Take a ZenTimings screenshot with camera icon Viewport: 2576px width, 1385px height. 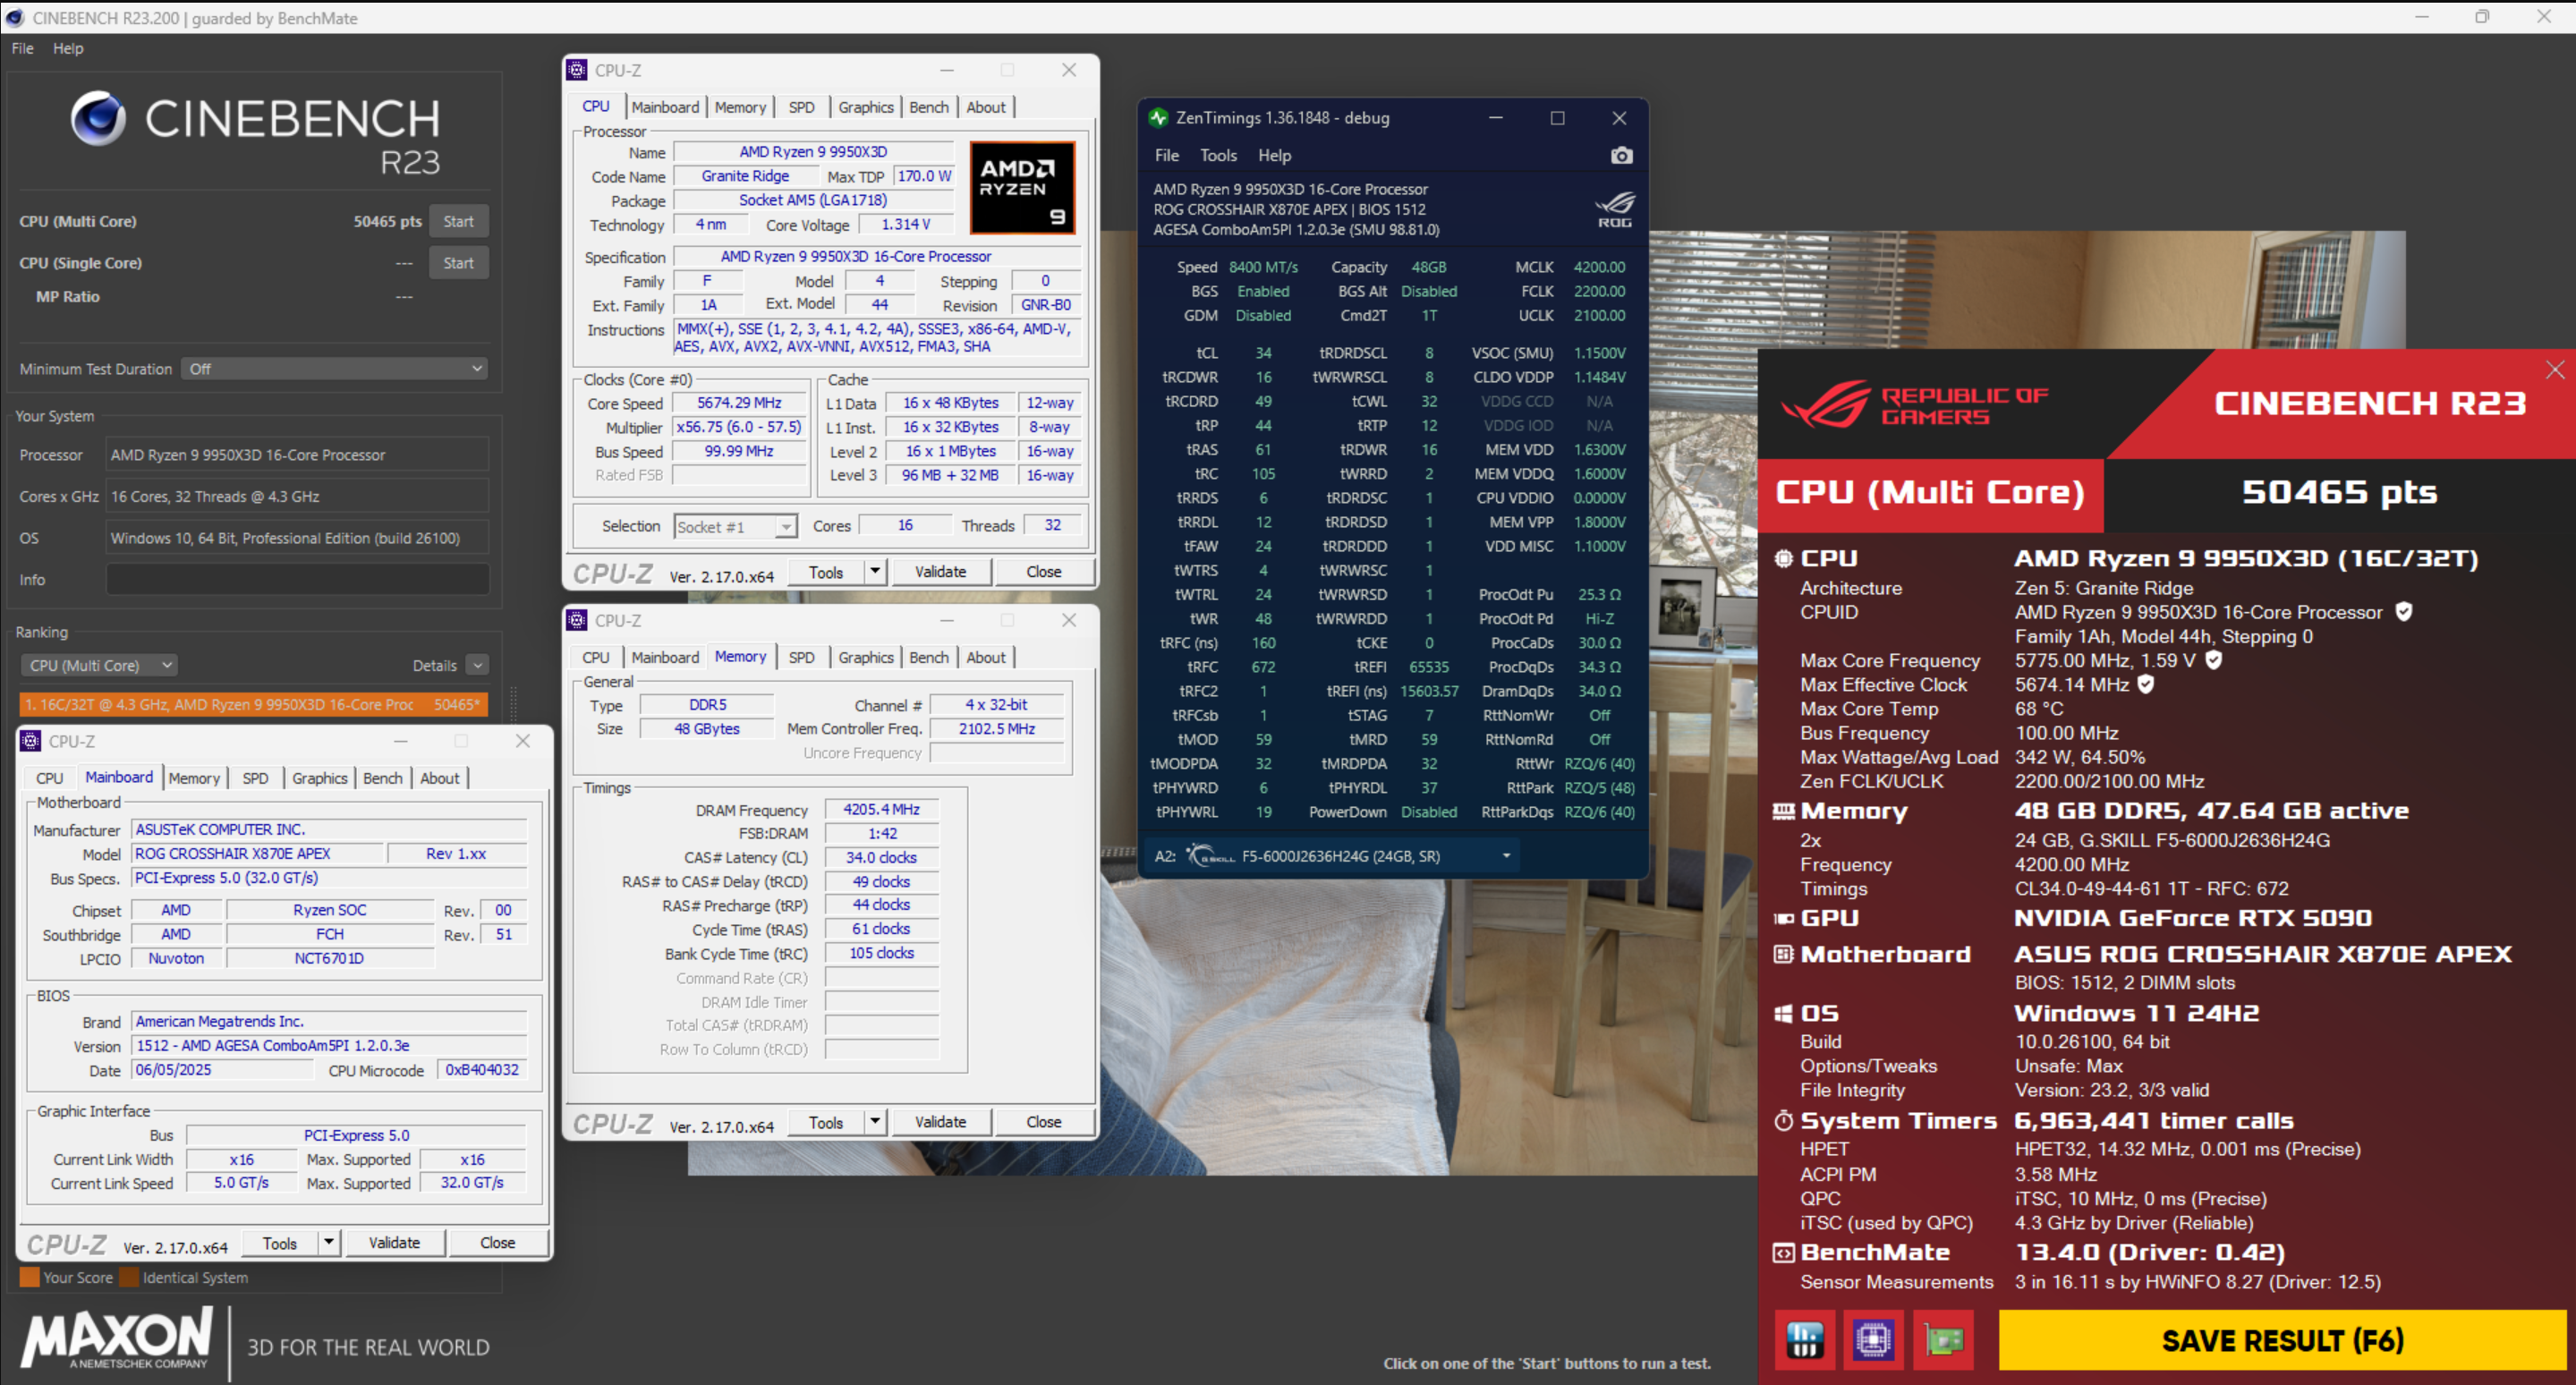pos(1621,155)
